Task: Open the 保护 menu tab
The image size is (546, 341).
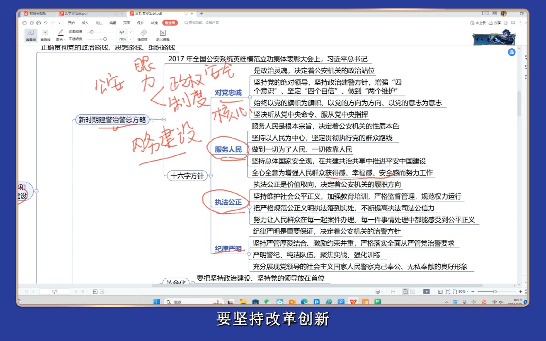Action: (141, 23)
